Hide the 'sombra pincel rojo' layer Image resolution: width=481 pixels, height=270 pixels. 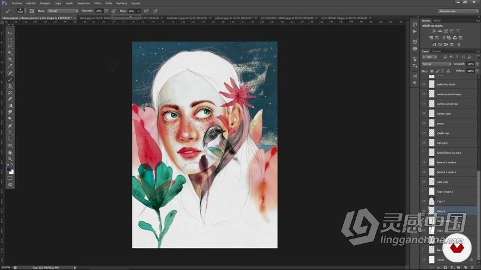pos(424,104)
